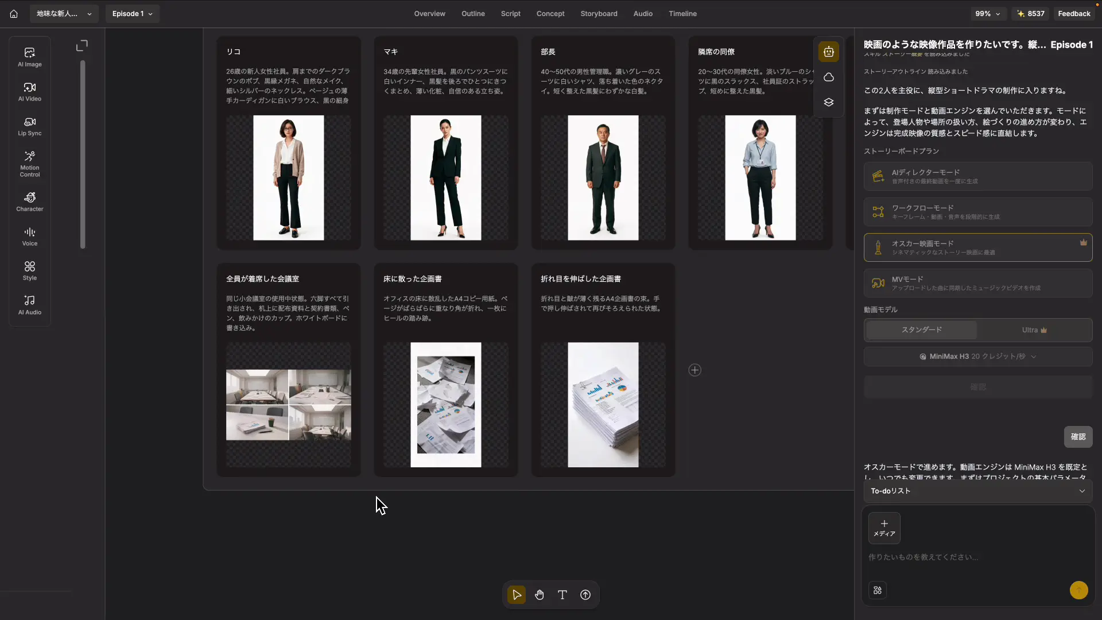The height and width of the screenshot is (620, 1102).
Task: Click the リコ character thumbnail
Action: [x=289, y=178]
